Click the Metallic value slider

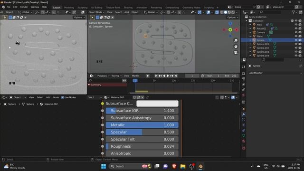pyautogui.click(x=142, y=125)
